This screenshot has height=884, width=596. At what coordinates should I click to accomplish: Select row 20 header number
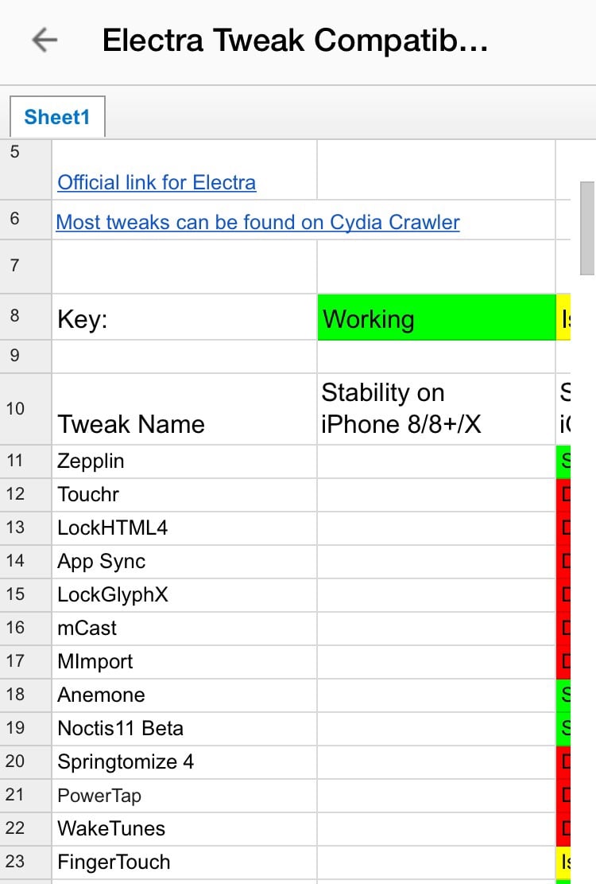click(x=16, y=761)
